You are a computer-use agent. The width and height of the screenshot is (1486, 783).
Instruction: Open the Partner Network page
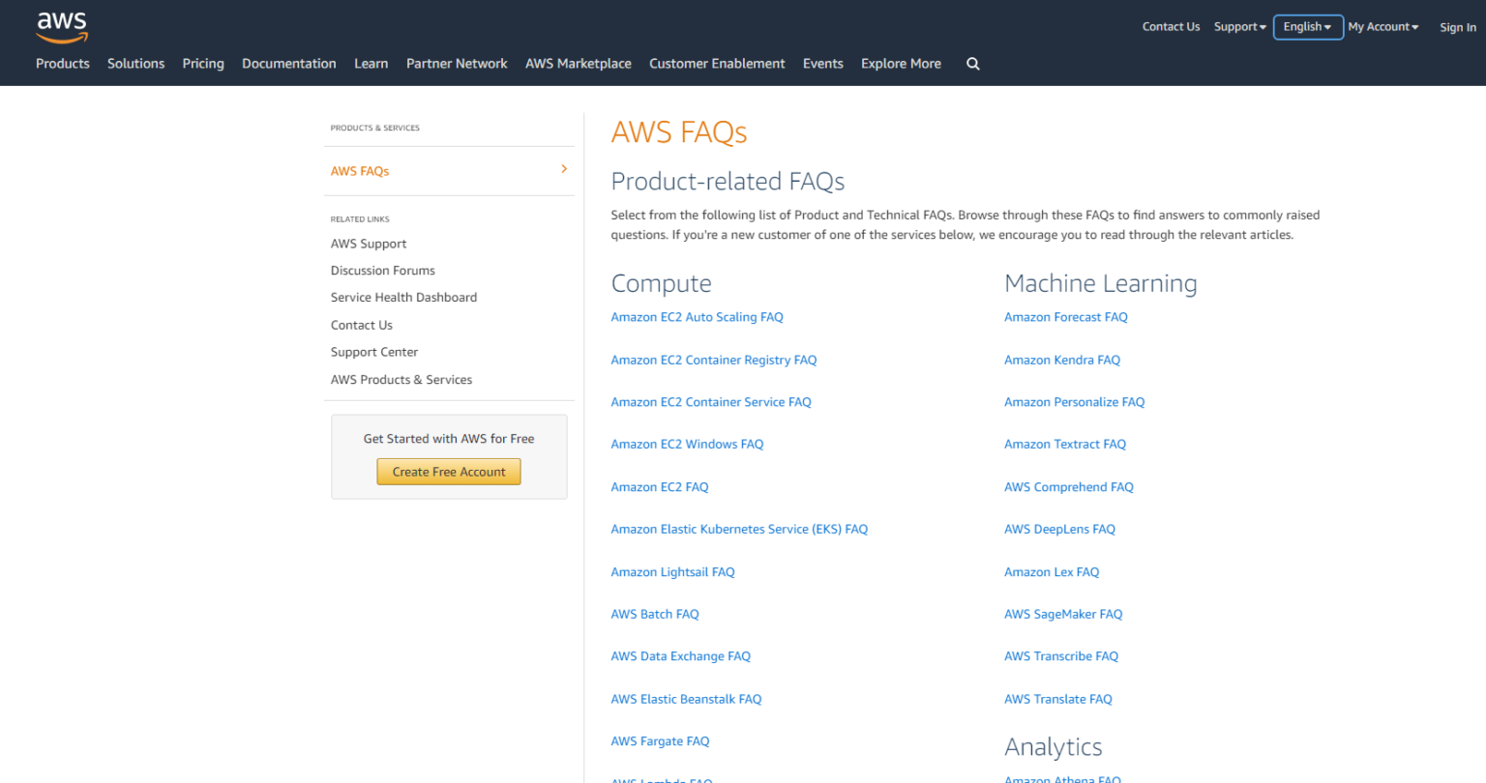click(456, 63)
